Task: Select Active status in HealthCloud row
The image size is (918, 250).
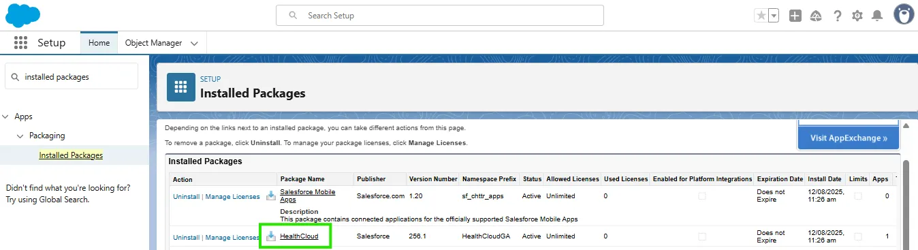Action: [532, 236]
